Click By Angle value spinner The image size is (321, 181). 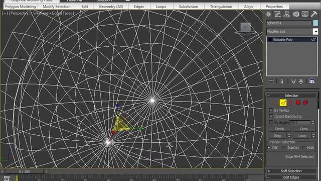tap(313, 123)
